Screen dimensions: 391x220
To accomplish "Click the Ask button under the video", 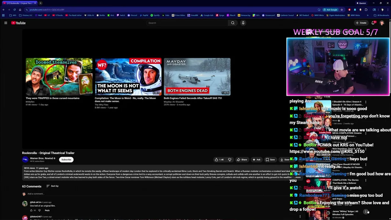I will click(x=256, y=159).
